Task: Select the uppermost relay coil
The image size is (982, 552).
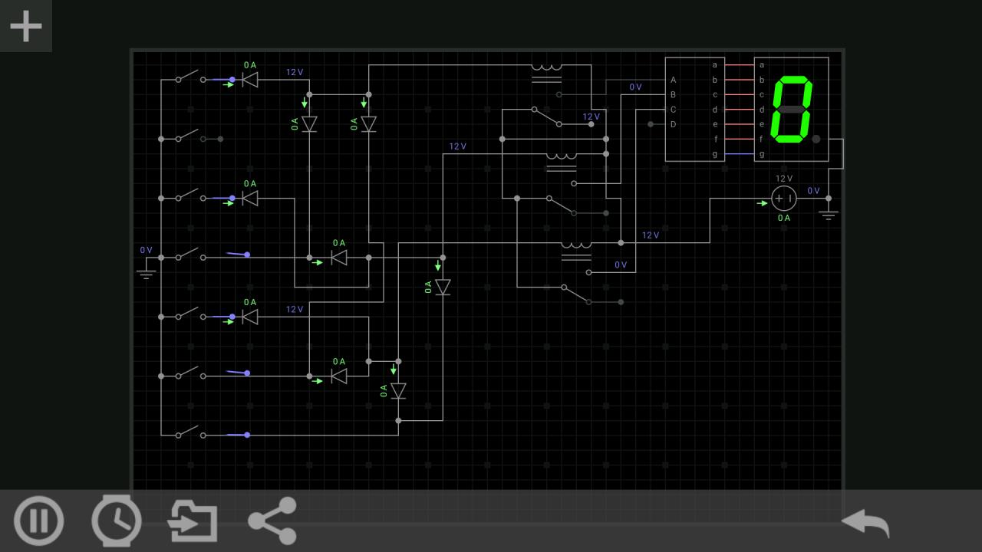Action: click(x=546, y=71)
